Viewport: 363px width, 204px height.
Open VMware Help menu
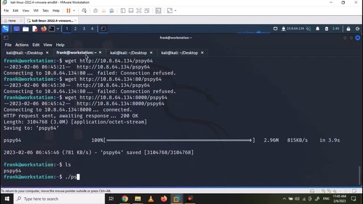coord(56,11)
